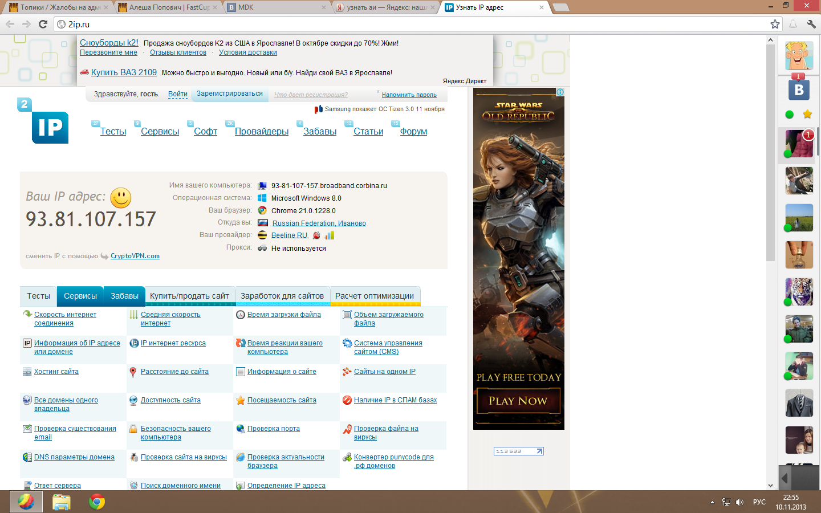Click the notification bell icon in toolbar

coord(793,24)
